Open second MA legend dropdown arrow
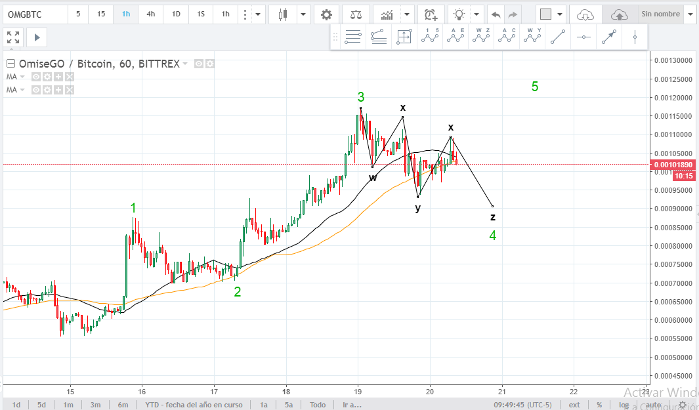699x410 pixels. (x=22, y=90)
